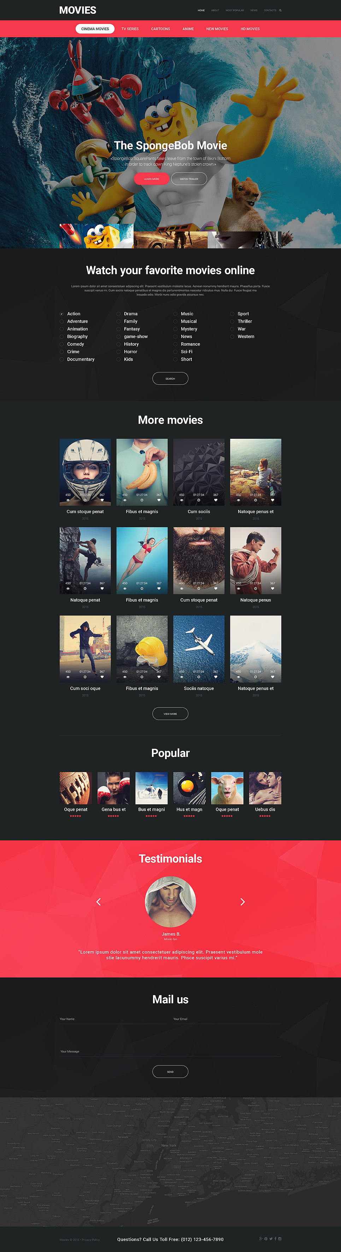Image resolution: width=341 pixels, height=1252 pixels.
Task: Click the Search button below genres
Action: (170, 379)
